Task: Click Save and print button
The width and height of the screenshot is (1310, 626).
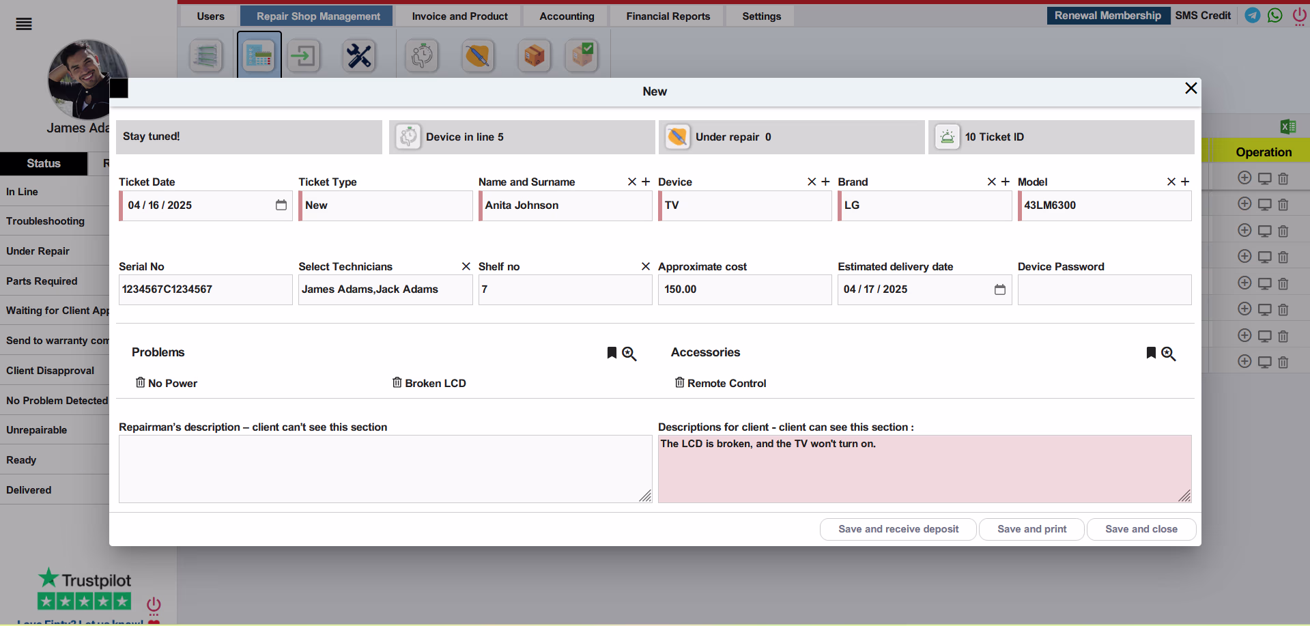Action: click(x=1031, y=529)
